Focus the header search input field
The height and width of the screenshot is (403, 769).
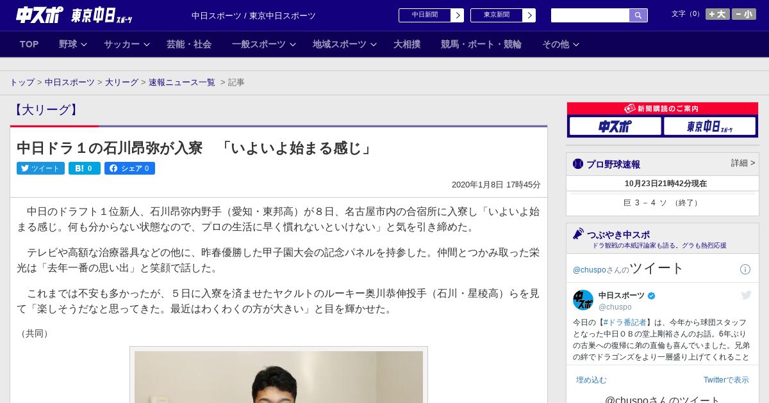590,15
